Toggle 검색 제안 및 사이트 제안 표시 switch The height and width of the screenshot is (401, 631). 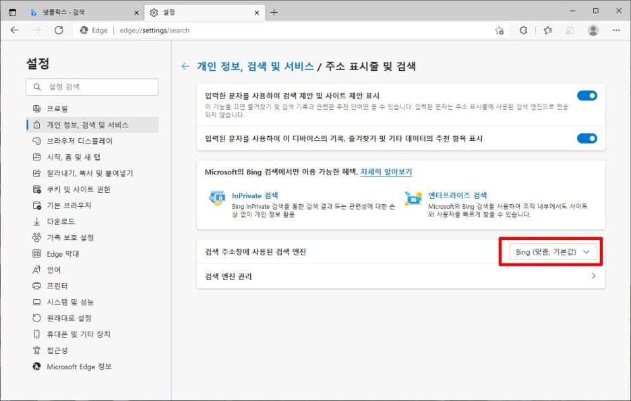[587, 96]
